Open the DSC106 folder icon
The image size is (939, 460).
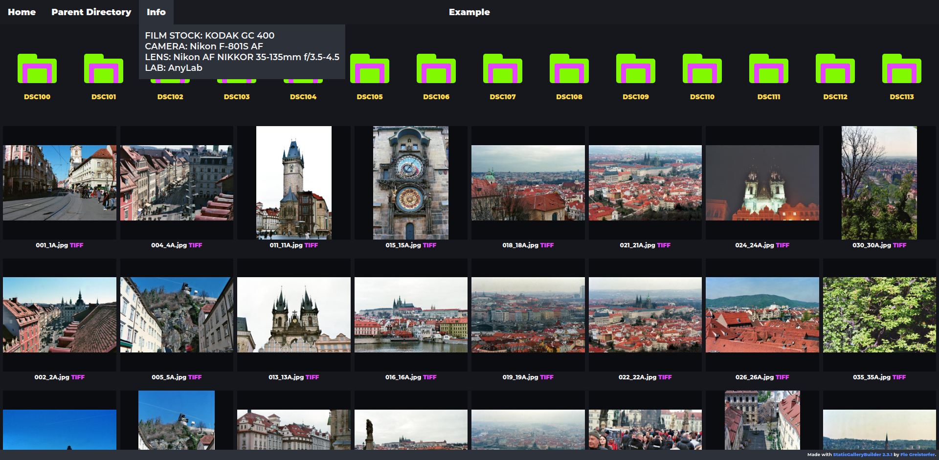[x=436, y=69]
